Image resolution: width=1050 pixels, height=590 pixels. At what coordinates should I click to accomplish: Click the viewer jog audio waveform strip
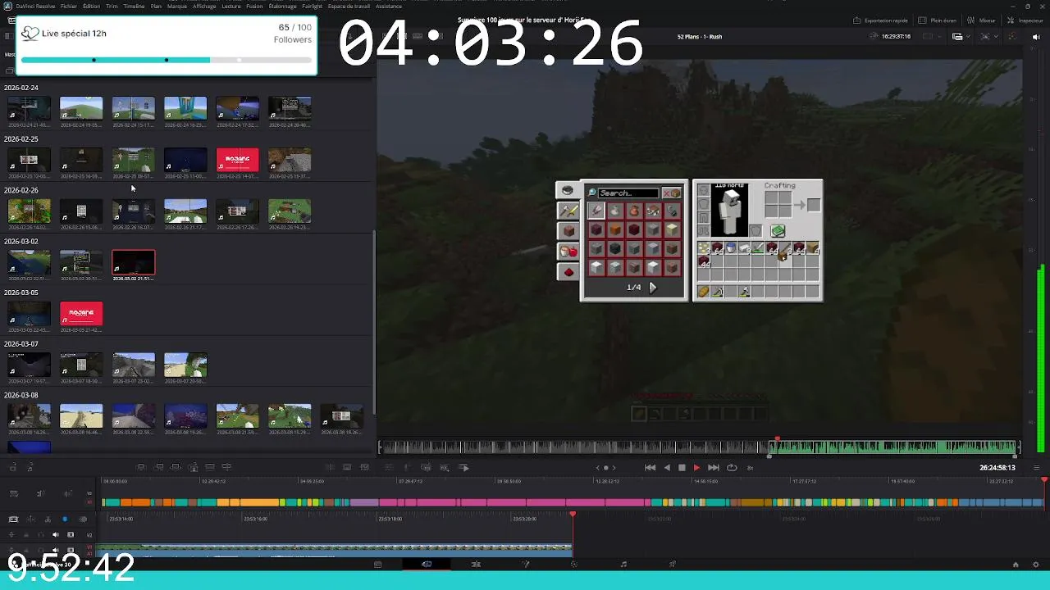point(698,447)
